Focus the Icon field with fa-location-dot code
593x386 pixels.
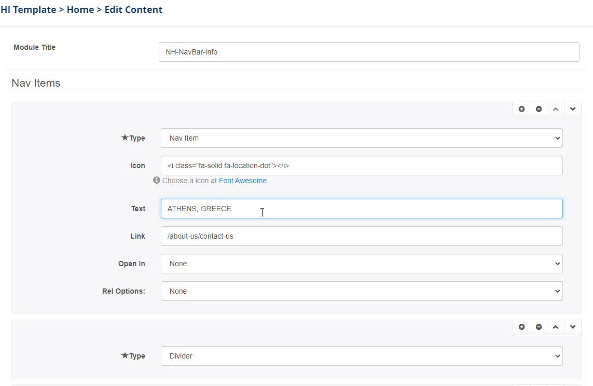(362, 166)
